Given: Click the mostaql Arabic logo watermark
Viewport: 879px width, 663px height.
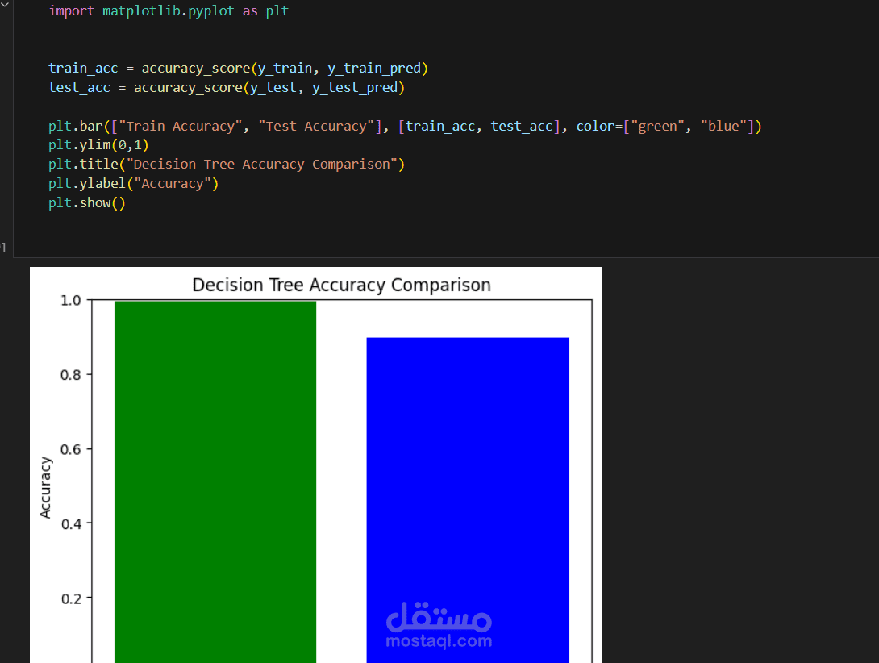Looking at the screenshot, I should click(439, 616).
